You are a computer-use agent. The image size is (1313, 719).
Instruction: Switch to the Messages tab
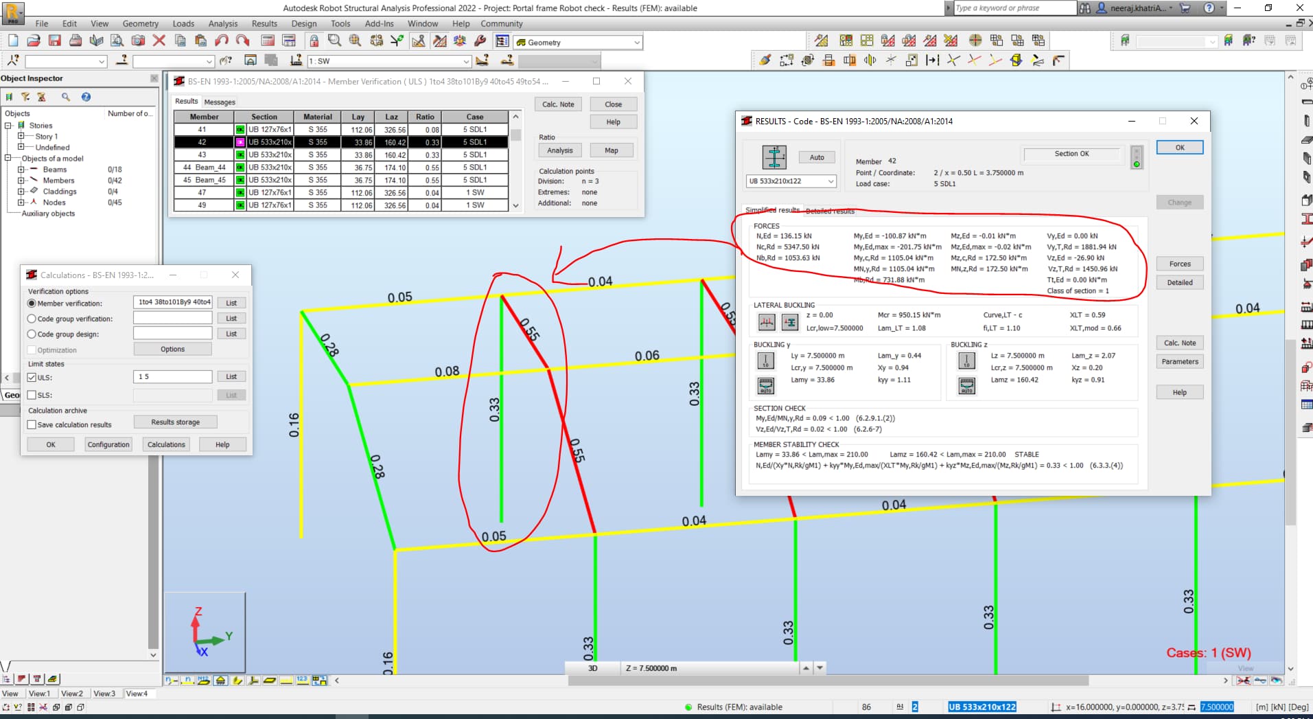coord(220,102)
